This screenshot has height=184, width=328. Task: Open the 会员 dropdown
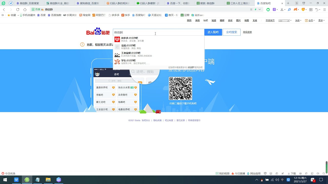coord(310,20)
